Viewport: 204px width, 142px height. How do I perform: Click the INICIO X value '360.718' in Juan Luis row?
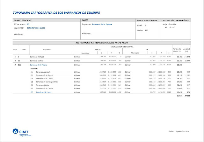[103, 72]
